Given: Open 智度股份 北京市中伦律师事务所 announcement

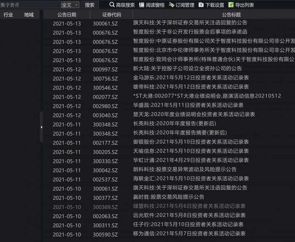Looking at the screenshot, I should (214, 50).
